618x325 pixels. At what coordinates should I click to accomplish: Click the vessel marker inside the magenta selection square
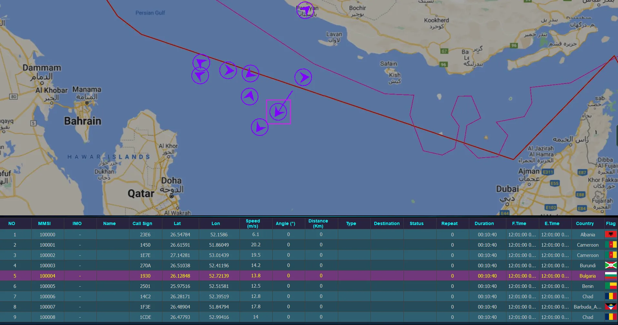(278, 112)
